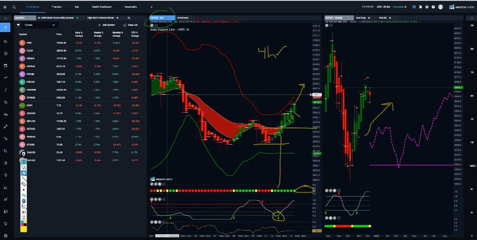This screenshot has width=477, height=240.
Task: Open the clock history sidebar icon
Action: [5, 53]
